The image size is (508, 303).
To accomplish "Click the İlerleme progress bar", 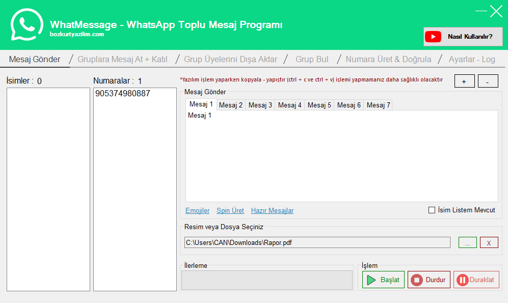I will (267, 280).
